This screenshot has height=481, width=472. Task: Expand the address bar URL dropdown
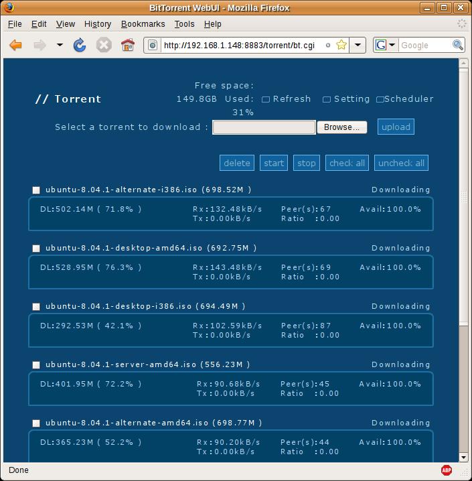[358, 45]
